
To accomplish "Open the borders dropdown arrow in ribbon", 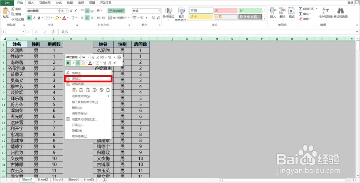I will (51, 18).
